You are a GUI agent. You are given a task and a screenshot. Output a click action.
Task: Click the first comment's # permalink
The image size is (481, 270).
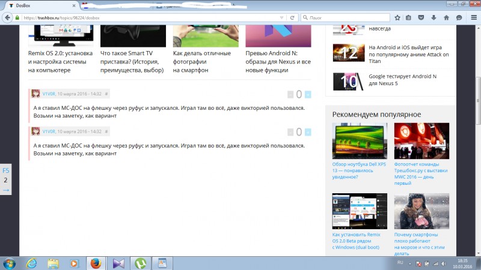point(106,94)
